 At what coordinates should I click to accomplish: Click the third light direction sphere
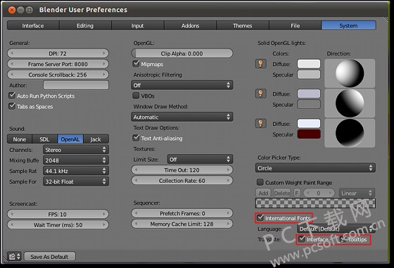point(350,133)
